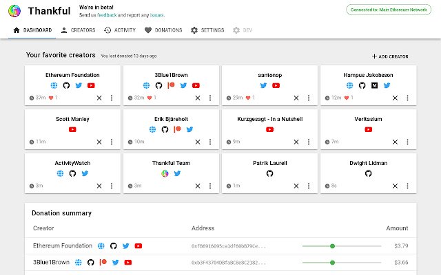
Task: Switch to the Dashboard tab
Action: tap(32, 30)
